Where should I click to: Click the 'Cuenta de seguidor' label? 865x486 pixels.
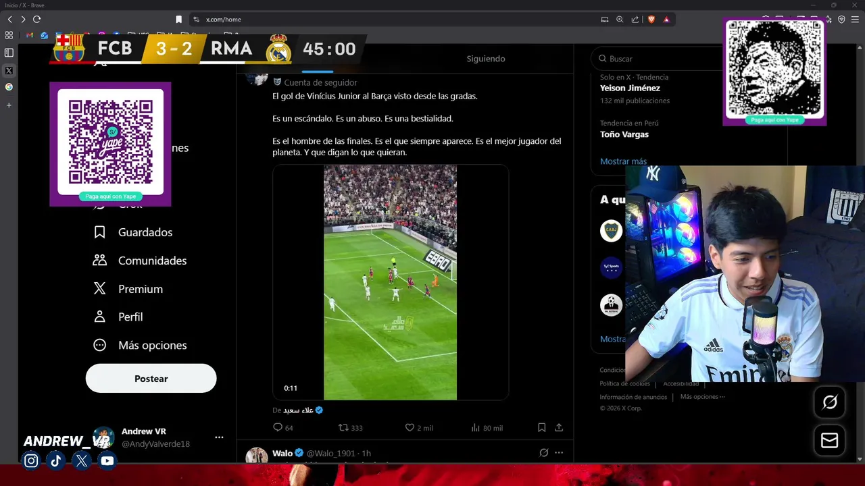320,82
